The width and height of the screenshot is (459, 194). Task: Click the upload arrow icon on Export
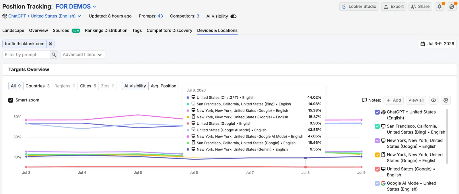point(386,7)
